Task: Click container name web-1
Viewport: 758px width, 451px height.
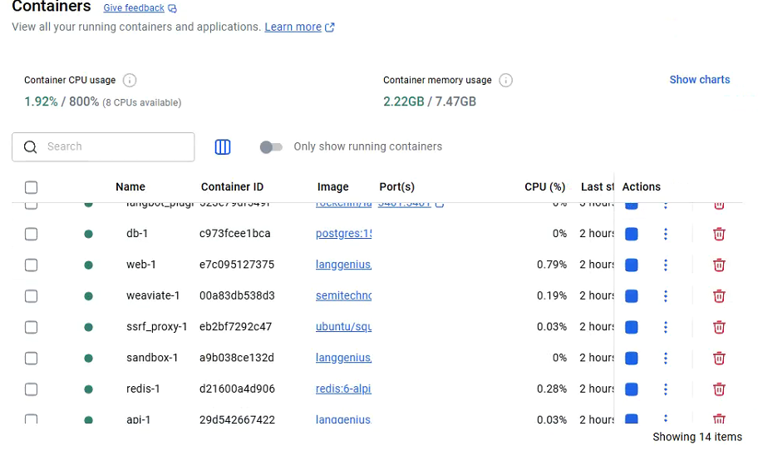Action: [141, 265]
